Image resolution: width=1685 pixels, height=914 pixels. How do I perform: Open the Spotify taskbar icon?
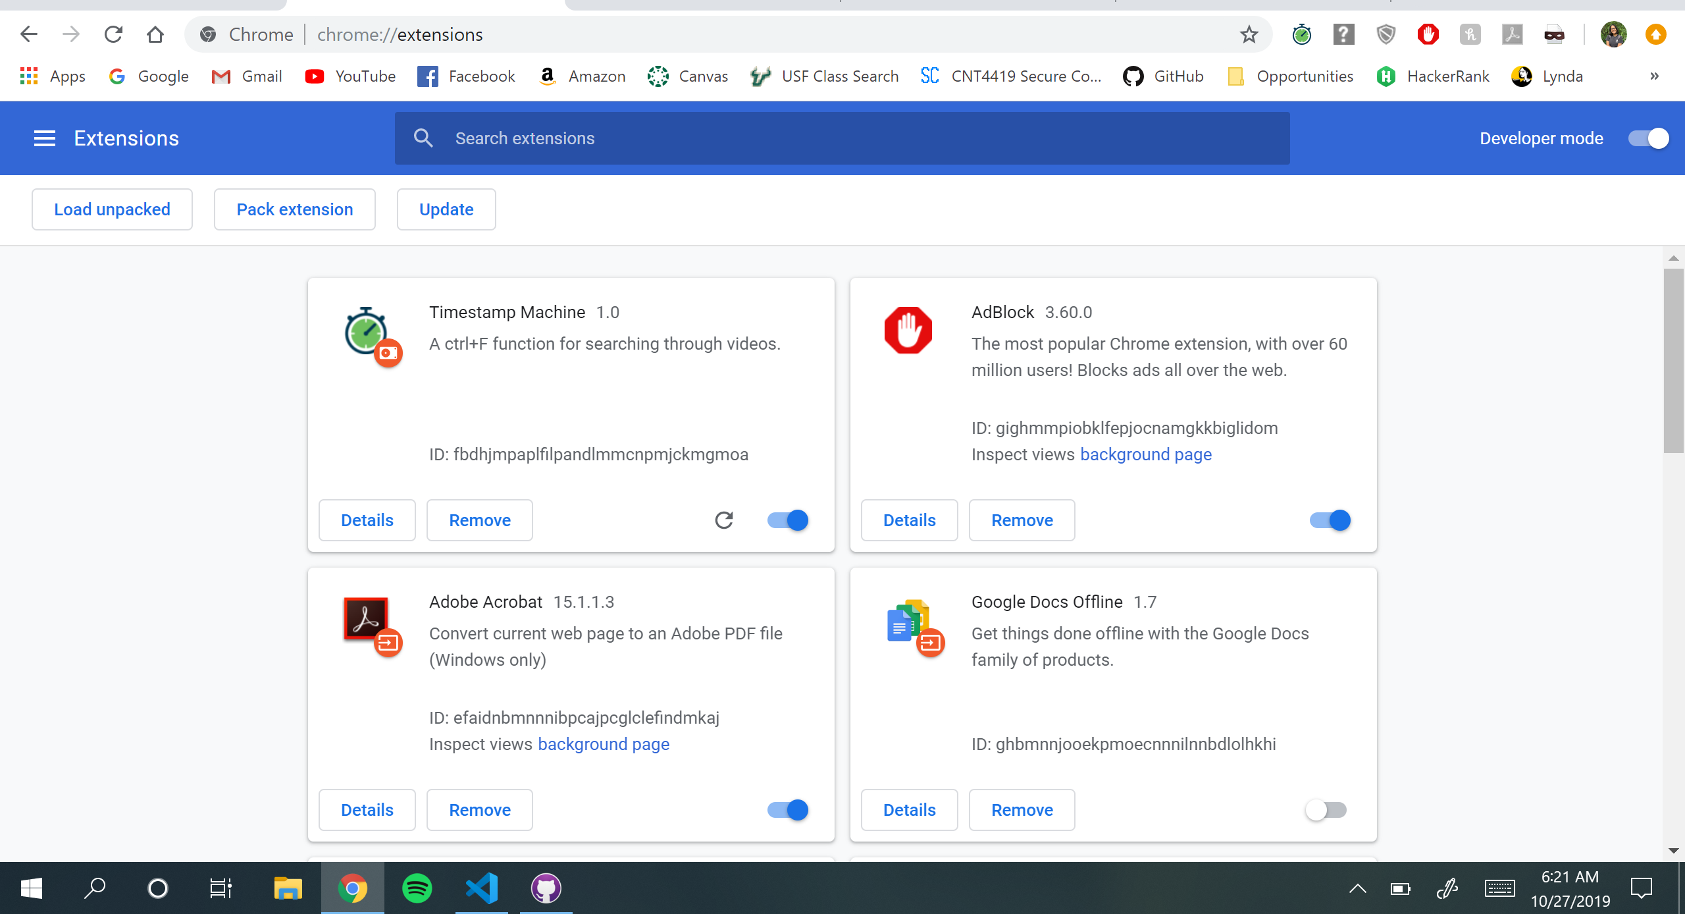tap(417, 888)
